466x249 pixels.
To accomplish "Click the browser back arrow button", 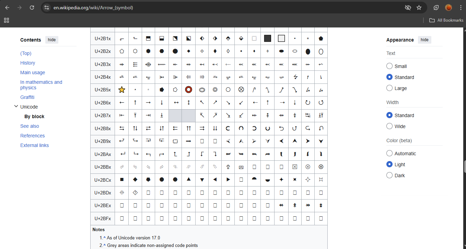I will click(7, 8).
